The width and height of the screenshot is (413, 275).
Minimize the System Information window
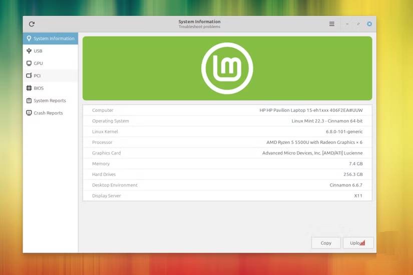(x=347, y=24)
